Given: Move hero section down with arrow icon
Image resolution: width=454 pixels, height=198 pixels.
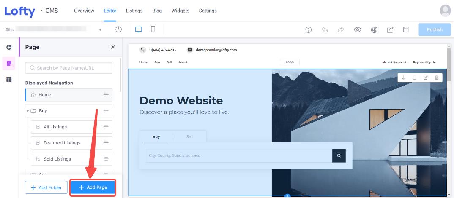Looking at the screenshot, I should click(403, 78).
